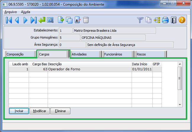Image resolution: width=192 pixels, height=132 pixels.
Task: Go to the first record
Action: [x=9, y=20]
